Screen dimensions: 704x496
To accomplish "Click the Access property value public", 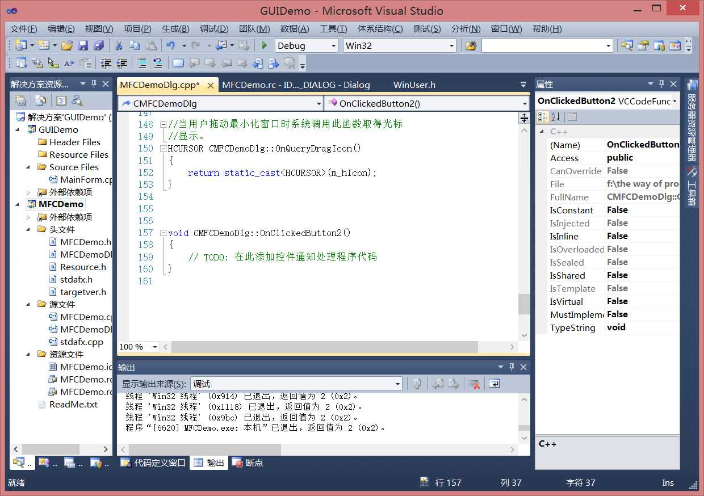I will 620,158.
